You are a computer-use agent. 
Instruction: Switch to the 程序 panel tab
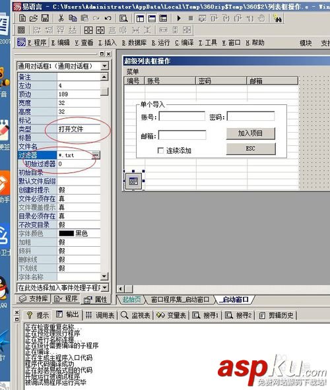click(x=65, y=298)
